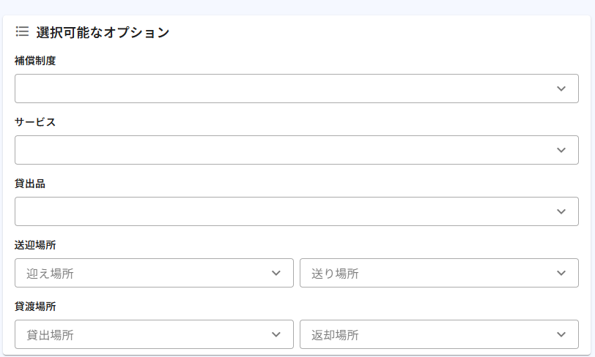Viewport: 595px width, 357px height.
Task: Click the chevron arrow in 補償制度 dropdown
Action: [561, 89]
